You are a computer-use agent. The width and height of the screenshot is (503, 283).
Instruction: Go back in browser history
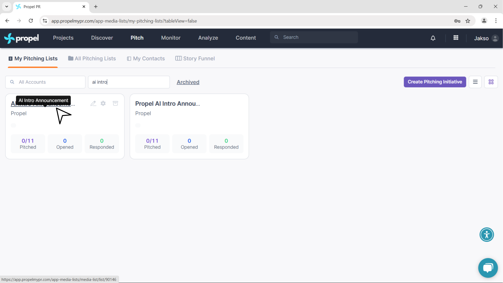(7, 21)
